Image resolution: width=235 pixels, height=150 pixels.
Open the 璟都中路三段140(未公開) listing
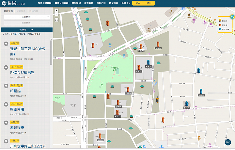28,51
